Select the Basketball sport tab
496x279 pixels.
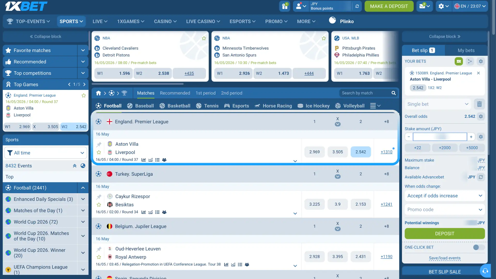(175, 106)
